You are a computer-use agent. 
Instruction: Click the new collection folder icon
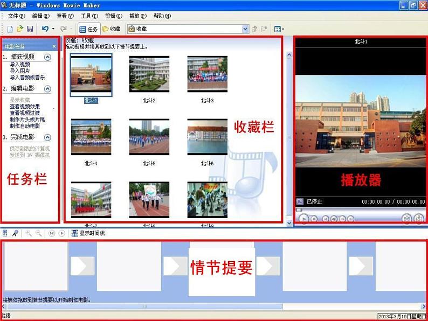pos(264,29)
